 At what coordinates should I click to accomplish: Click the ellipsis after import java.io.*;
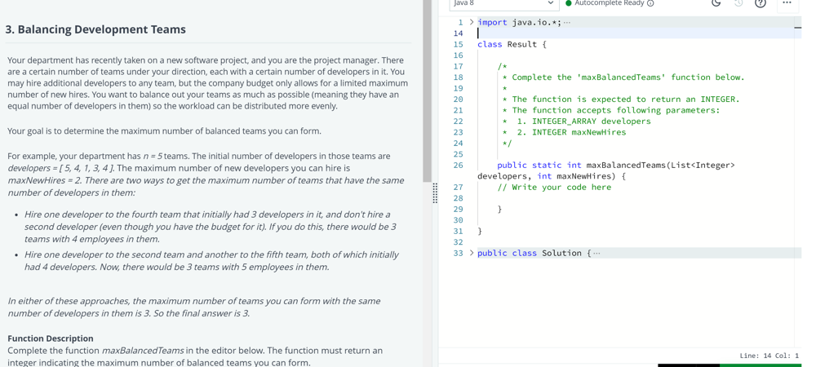point(567,23)
